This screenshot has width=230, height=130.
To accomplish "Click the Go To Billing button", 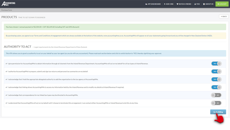I will tap(218, 112).
